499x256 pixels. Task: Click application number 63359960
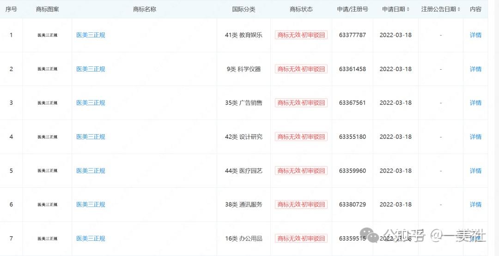[x=352, y=171]
